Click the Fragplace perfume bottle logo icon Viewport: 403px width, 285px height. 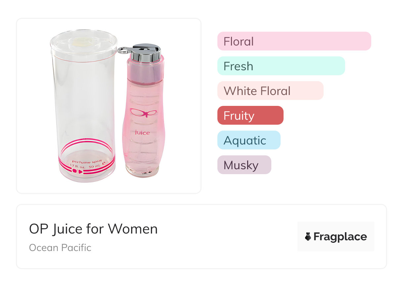coord(308,237)
